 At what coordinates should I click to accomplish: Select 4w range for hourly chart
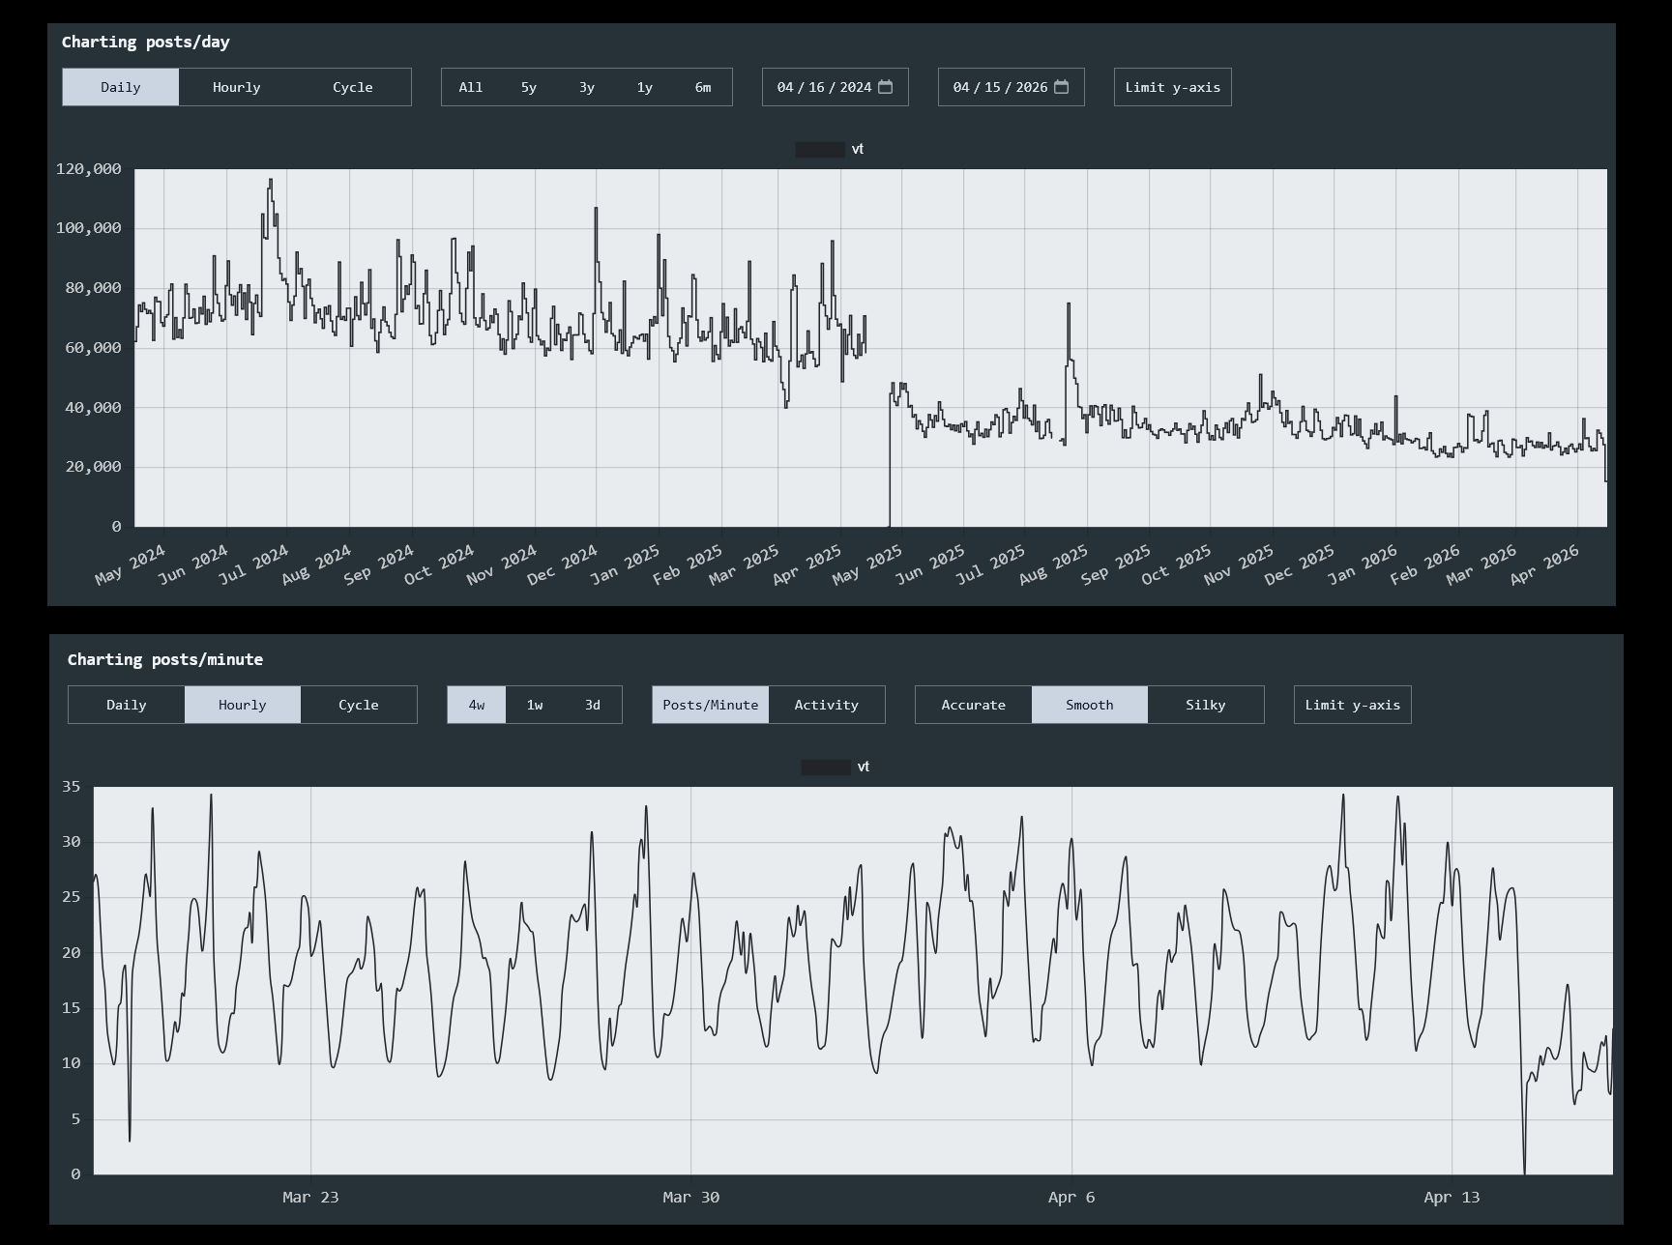coord(477,705)
